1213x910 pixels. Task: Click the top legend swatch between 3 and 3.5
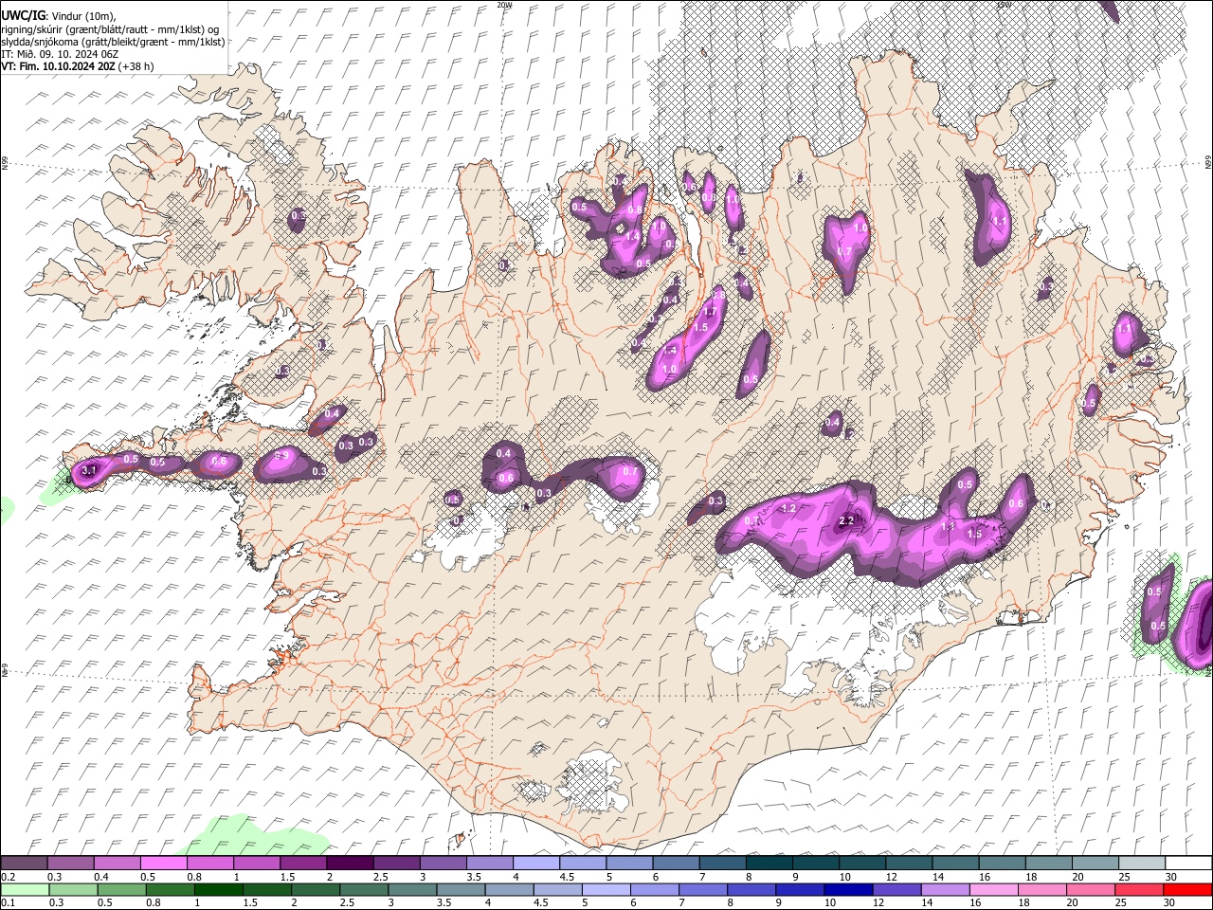443,864
